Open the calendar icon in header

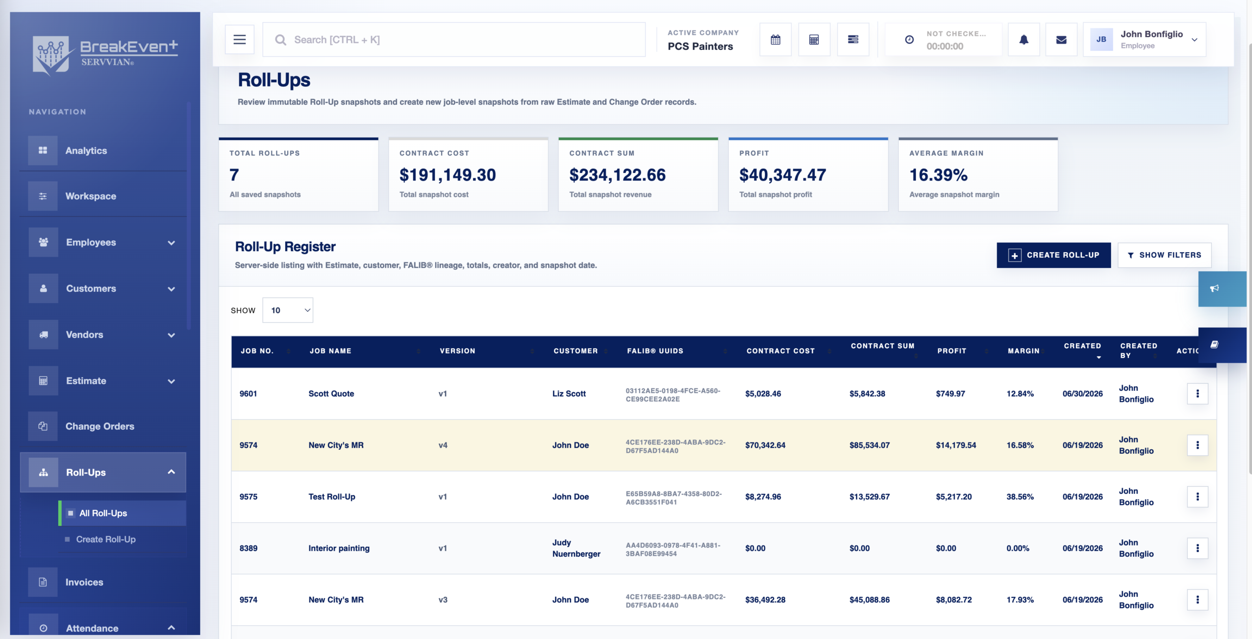tap(775, 40)
